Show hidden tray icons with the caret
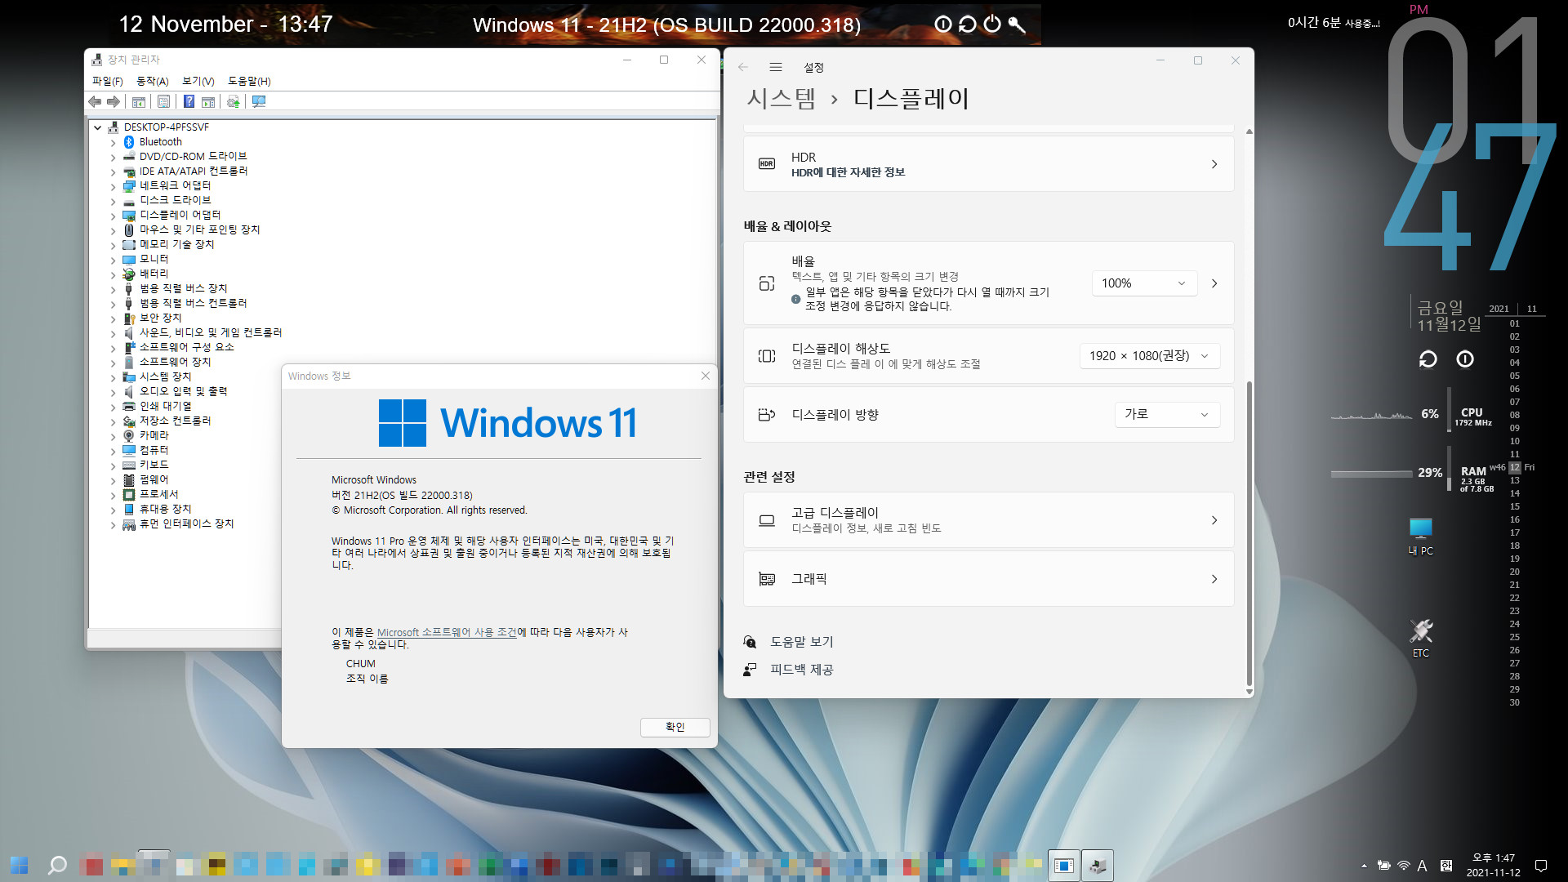1568x882 pixels. click(1364, 866)
